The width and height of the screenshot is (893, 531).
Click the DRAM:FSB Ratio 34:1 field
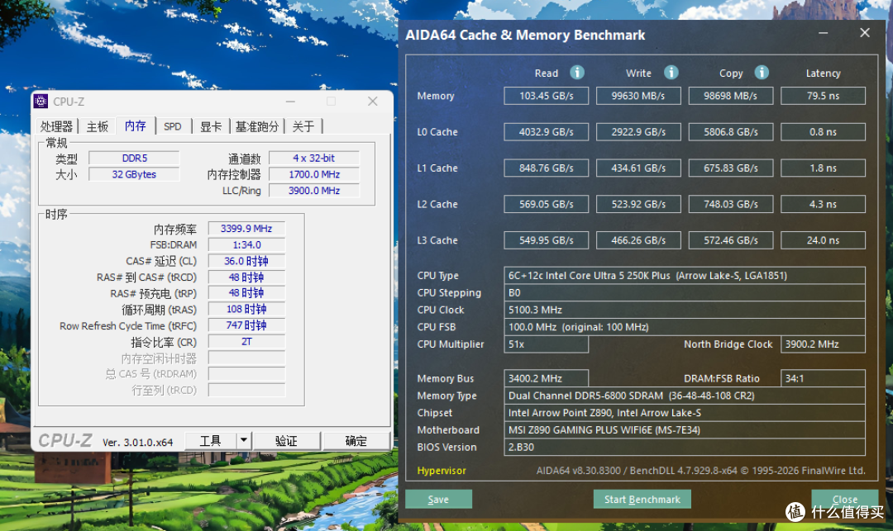click(x=823, y=378)
